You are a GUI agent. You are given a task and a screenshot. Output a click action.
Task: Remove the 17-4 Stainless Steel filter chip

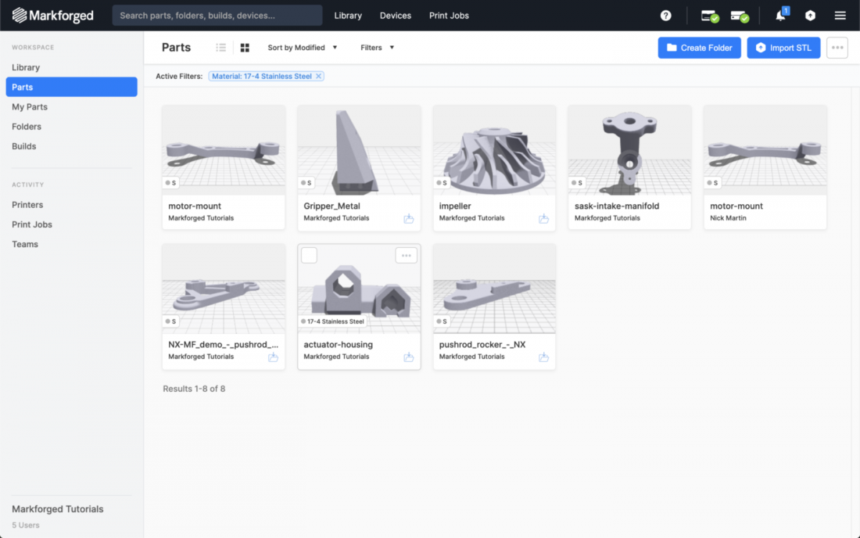319,75
